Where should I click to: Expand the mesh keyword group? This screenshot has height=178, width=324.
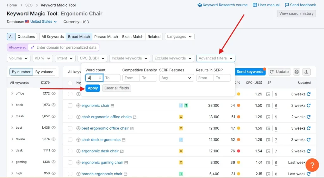12,116
